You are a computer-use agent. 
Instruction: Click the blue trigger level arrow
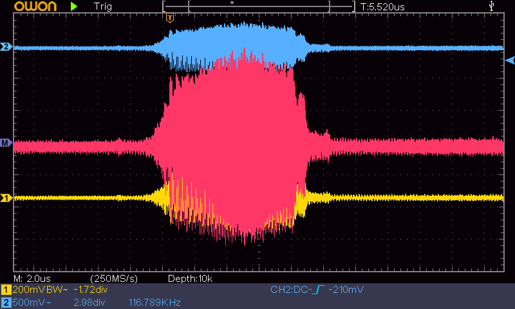509,60
